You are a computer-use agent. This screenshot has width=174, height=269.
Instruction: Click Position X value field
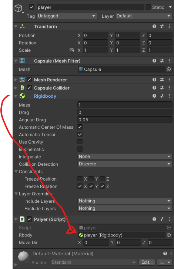tap(96, 36)
